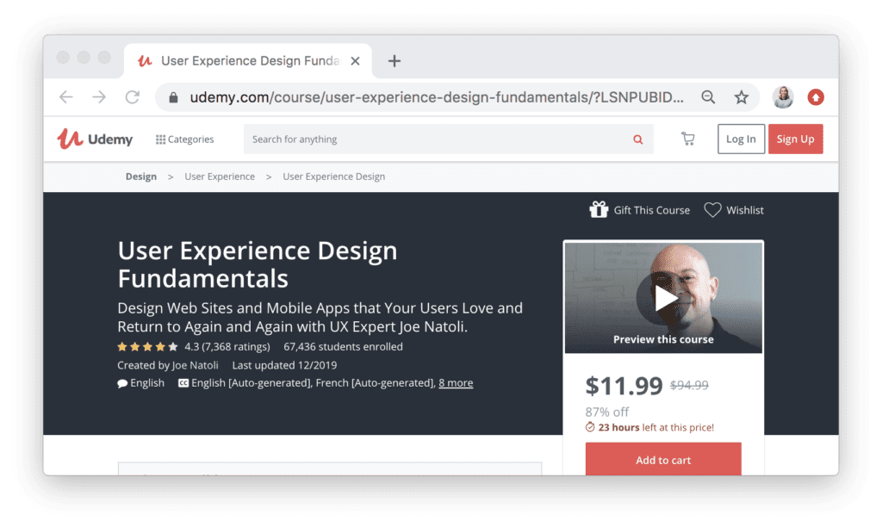Click the Preview this course label
The width and height of the screenshot is (882, 527).
tap(664, 339)
